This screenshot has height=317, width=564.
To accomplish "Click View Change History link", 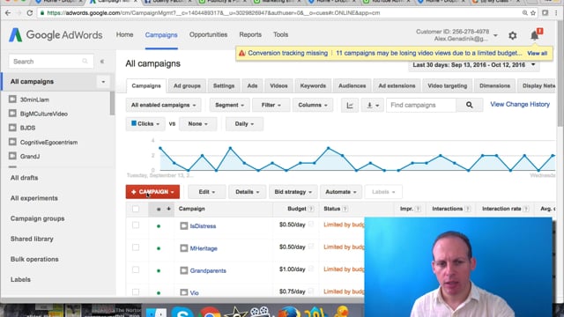I will click(x=520, y=104).
